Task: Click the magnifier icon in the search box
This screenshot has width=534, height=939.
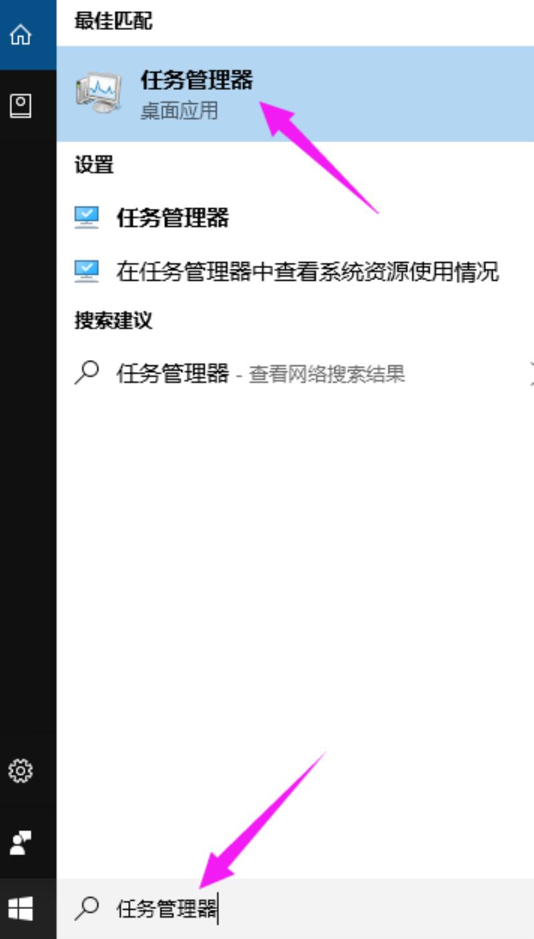Action: (87, 908)
